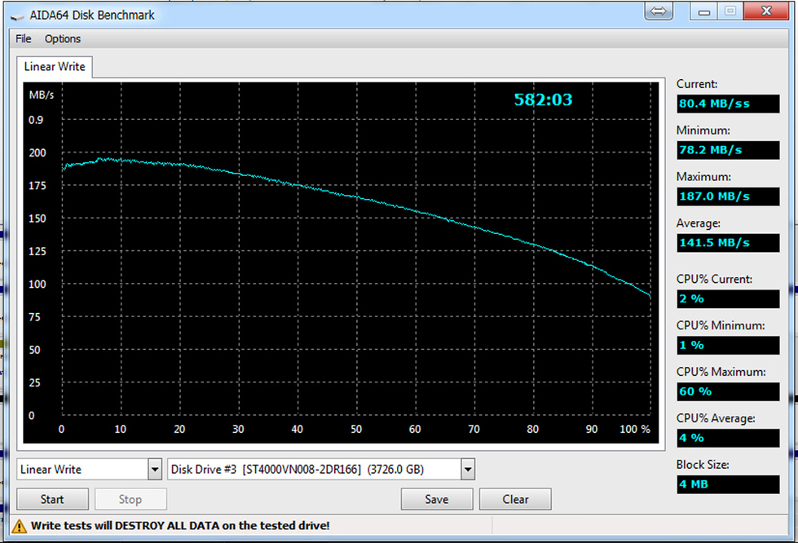Click the Average 141.5 MB/s value field
This screenshot has width=798, height=543.
[x=727, y=242]
